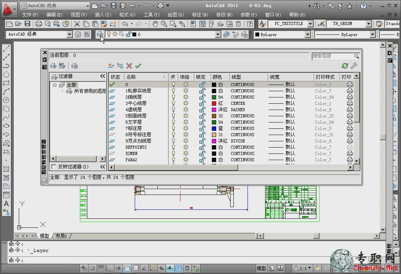The image size is (401, 274).
Task: Click the Delete Layer red X icon
Action: [129, 66]
